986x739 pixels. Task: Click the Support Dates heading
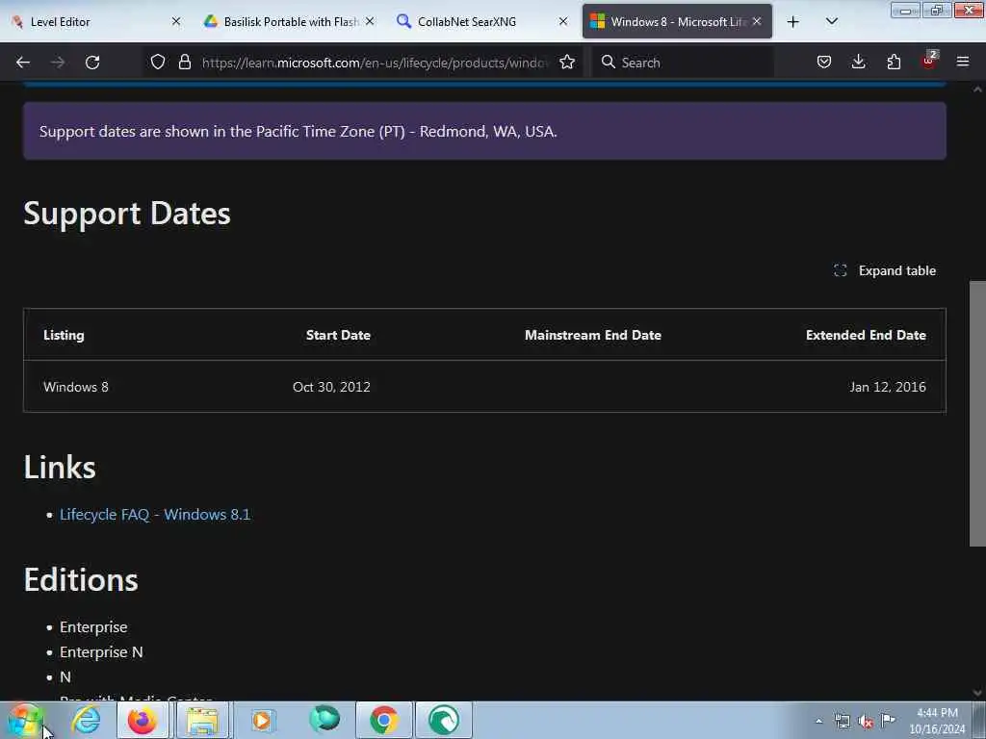coord(127,214)
